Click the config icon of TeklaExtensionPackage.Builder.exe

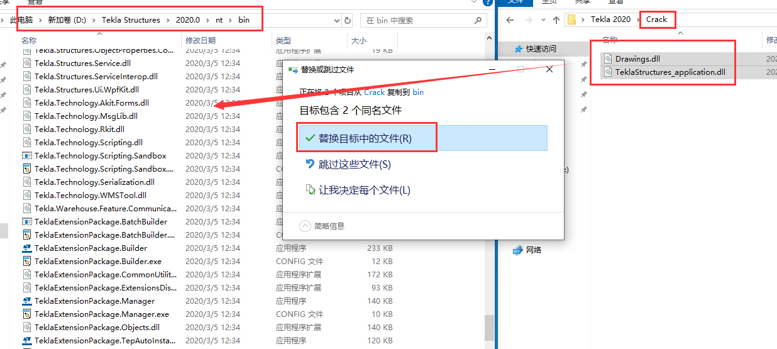(27, 261)
